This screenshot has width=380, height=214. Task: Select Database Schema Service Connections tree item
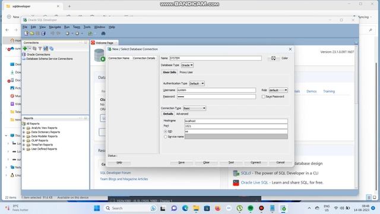pos(49,59)
